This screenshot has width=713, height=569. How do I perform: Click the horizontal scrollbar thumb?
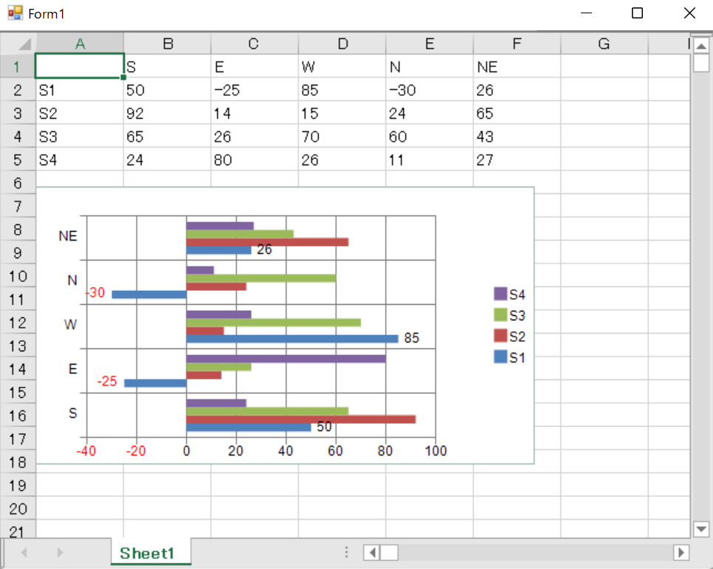tap(389, 553)
